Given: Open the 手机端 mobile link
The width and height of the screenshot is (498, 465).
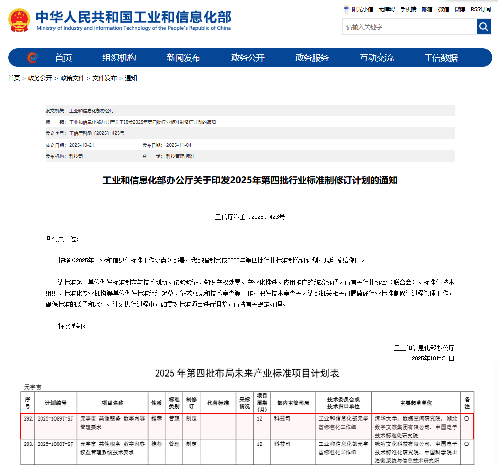Looking at the screenshot, I should click(408, 9).
